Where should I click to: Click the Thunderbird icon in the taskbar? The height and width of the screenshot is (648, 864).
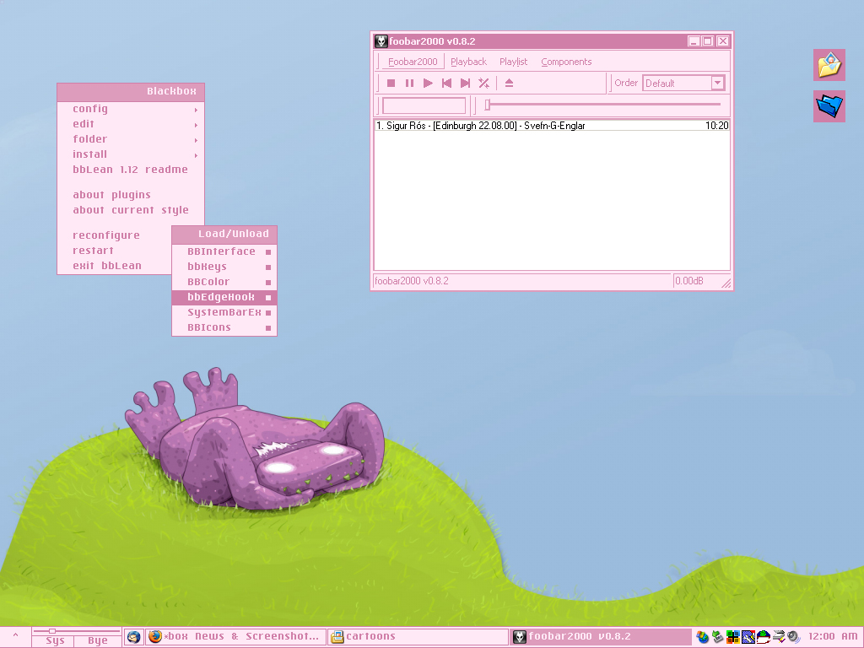pyautogui.click(x=133, y=637)
